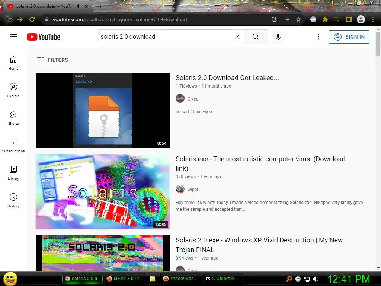Click the page vertical scrollbar thumb
This screenshot has height=286, width=381.
[x=378, y=44]
